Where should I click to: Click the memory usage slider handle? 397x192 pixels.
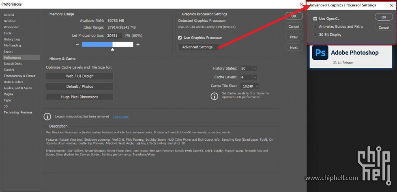[x=112, y=49]
